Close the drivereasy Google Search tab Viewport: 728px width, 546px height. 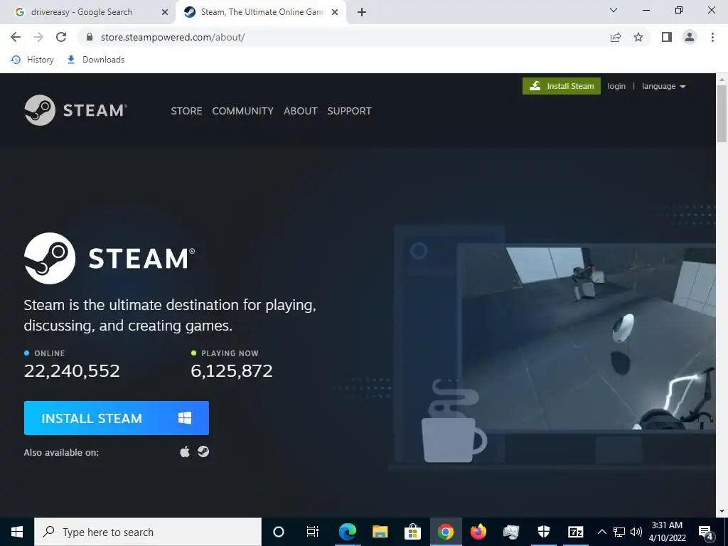165,12
